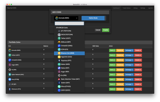
Task: Click Send for Tether (USDT) row
Action: (x=112, y=55)
